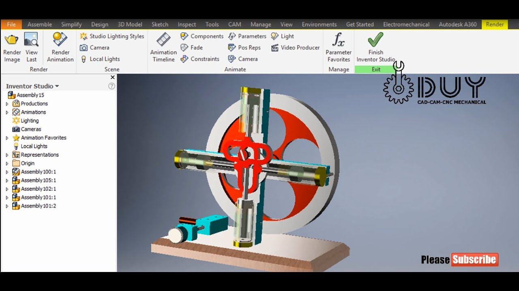
Task: Open the File menu
Action: (x=11, y=24)
